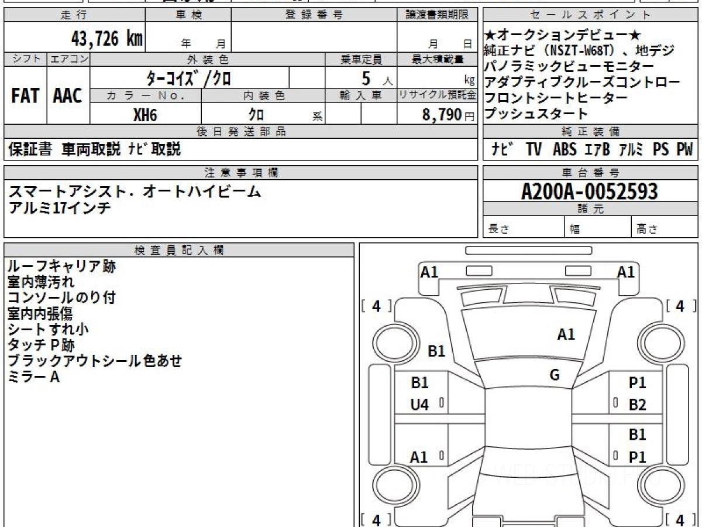Click the シートすれ小 inspector note
The image size is (702, 527).
coord(48,330)
